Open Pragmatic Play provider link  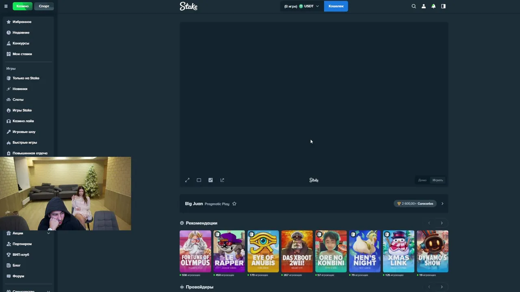pyautogui.click(x=217, y=204)
